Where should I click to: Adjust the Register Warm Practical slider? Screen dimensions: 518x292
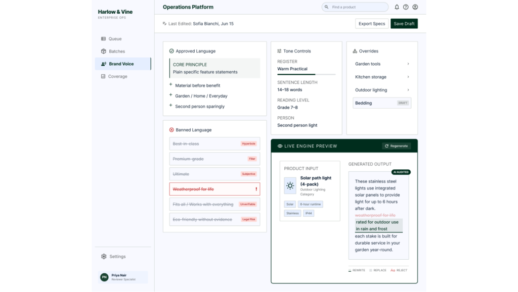[306, 75]
